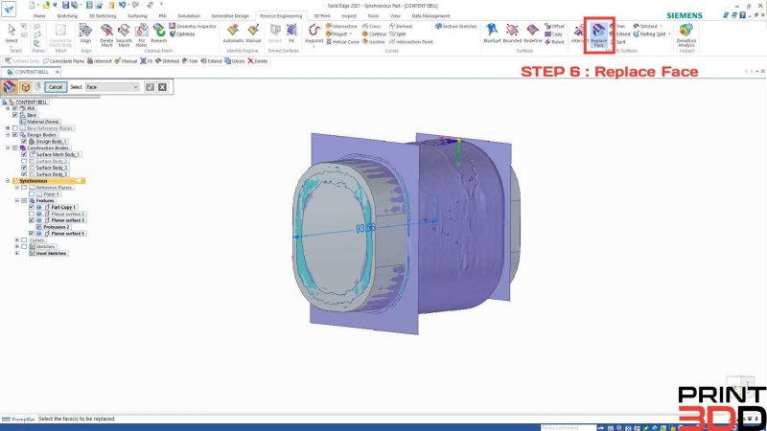Image resolution: width=767 pixels, height=431 pixels.
Task: Click the Cancel button
Action: [56, 87]
